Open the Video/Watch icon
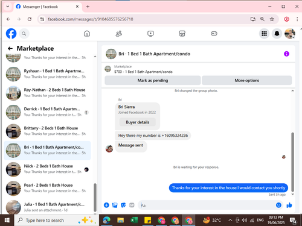Viewport: 302px width, 226px height. pos(150,34)
